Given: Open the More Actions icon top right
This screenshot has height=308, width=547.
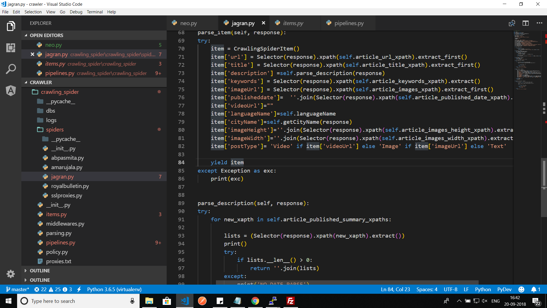Looking at the screenshot, I should [540, 23].
